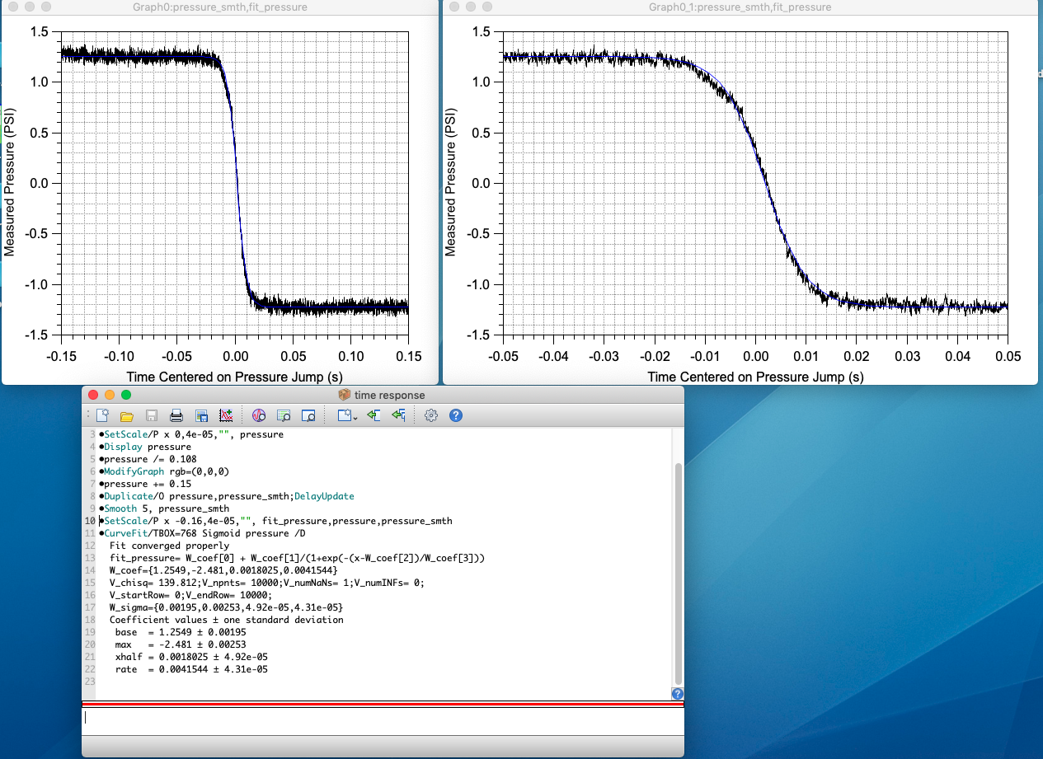Click the history area vertical scrollbar

click(x=678, y=569)
